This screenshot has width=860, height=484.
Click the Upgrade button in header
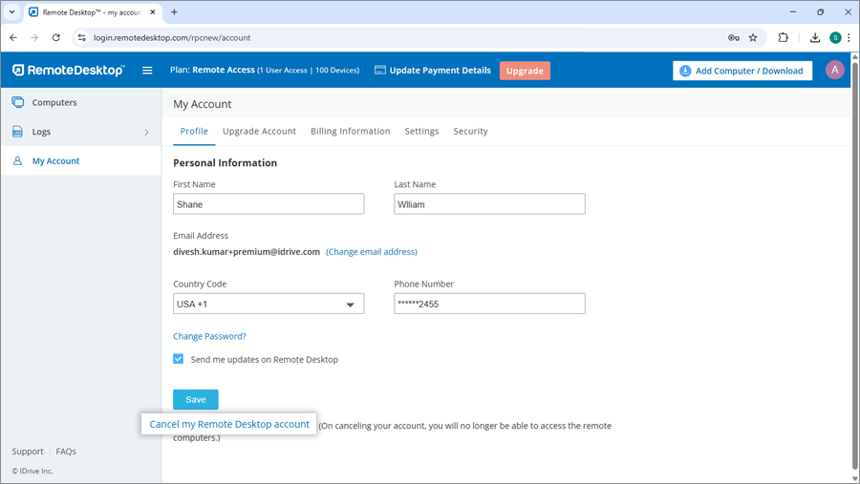coord(525,71)
